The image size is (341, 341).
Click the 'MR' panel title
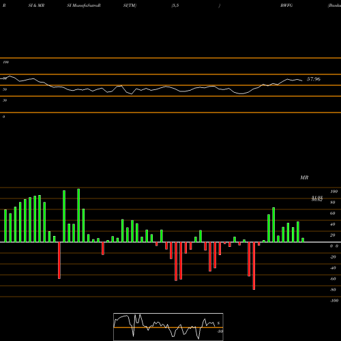(x=304, y=177)
